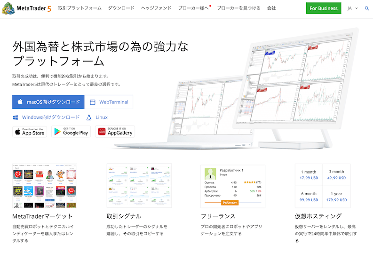Click the Работает status badge

[x=230, y=203]
